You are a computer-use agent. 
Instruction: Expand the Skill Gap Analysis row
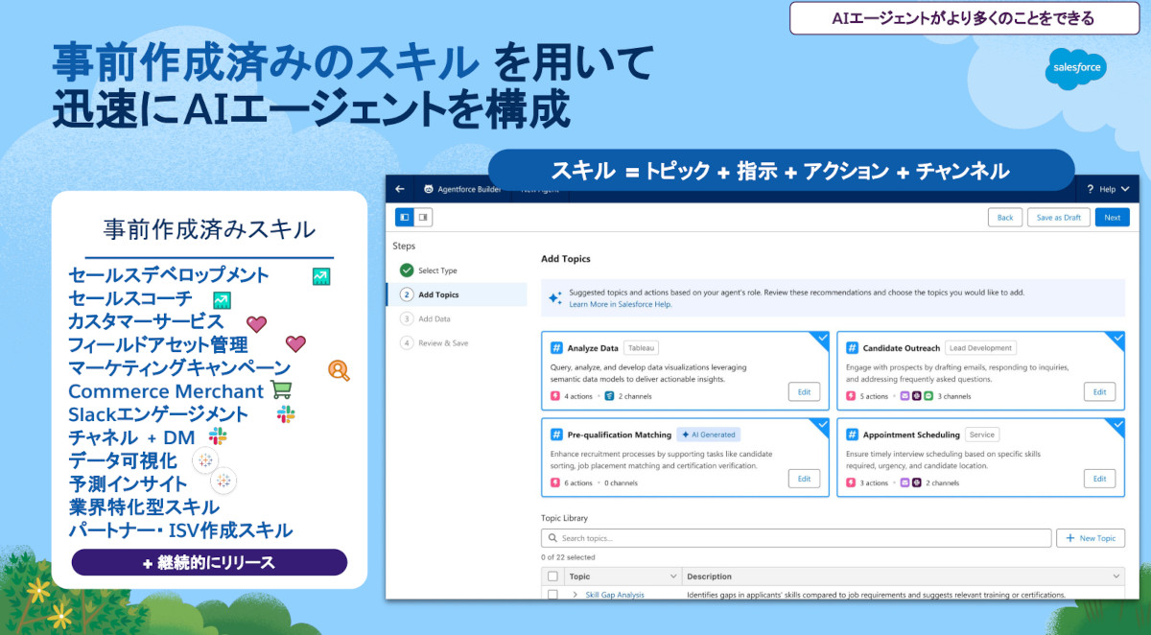pos(575,595)
